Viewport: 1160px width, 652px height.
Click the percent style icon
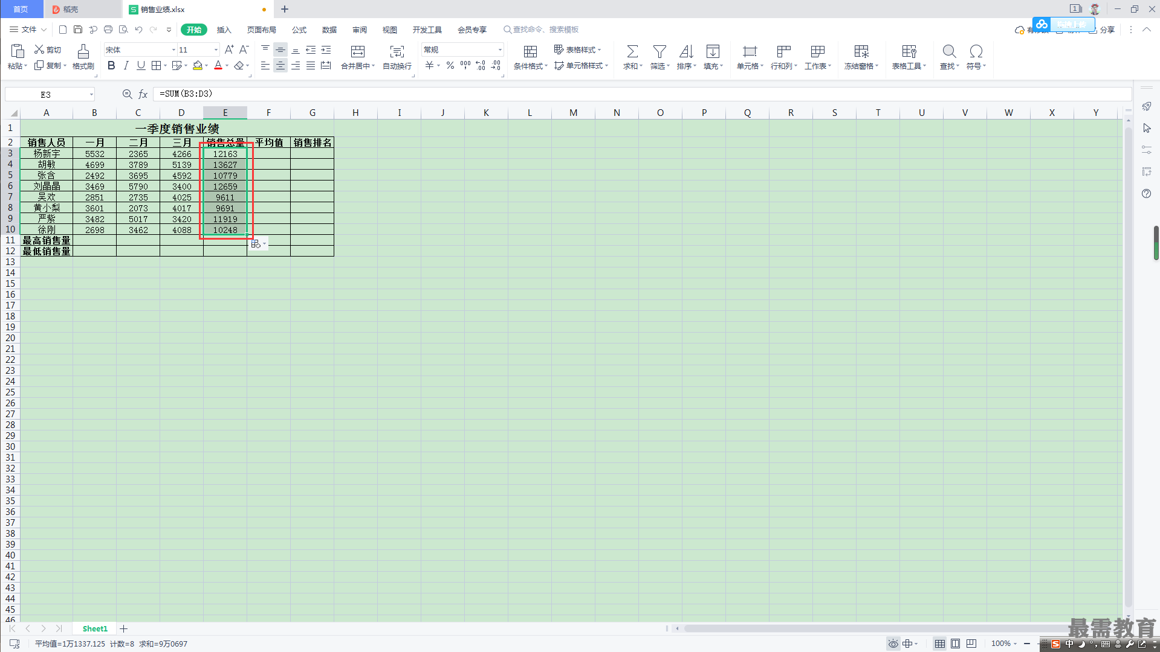[x=450, y=65]
